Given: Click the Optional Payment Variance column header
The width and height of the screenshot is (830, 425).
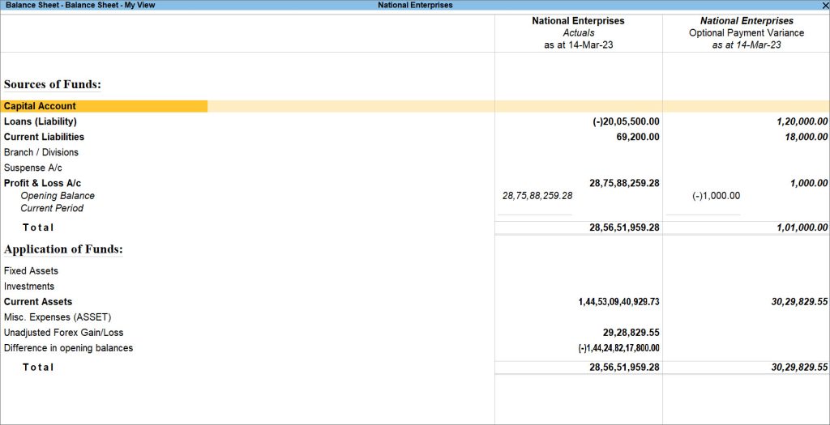Looking at the screenshot, I should pyautogui.click(x=747, y=32).
